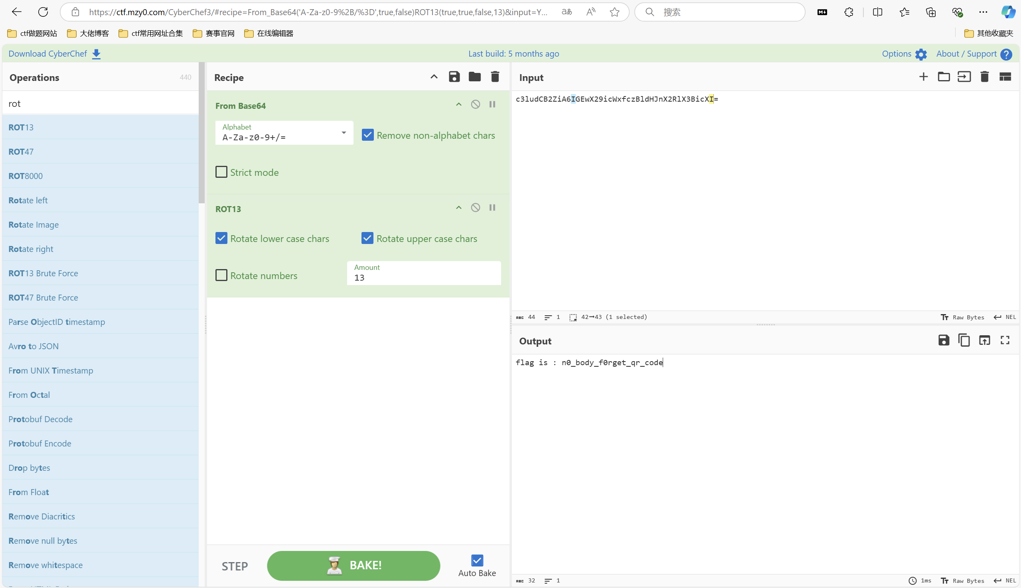The height and width of the screenshot is (588, 1021).
Task: Refresh the browser page
Action: tap(43, 12)
